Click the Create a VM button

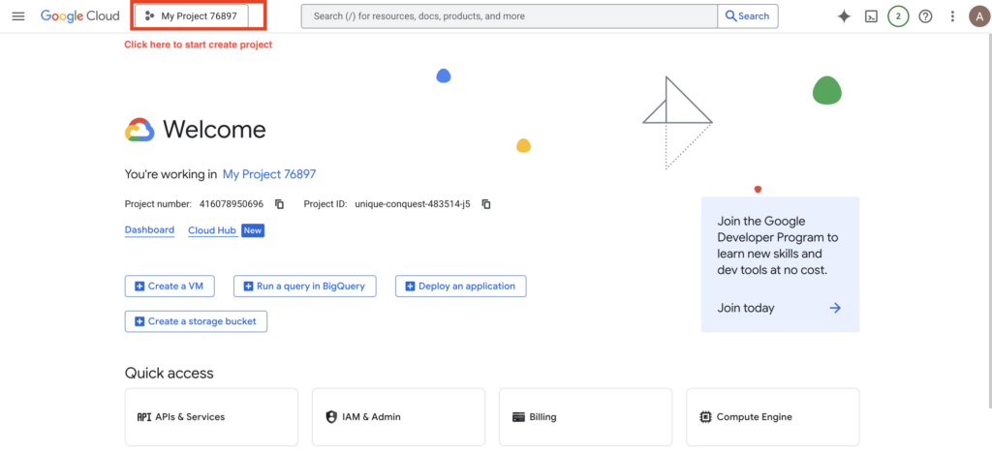pos(170,286)
